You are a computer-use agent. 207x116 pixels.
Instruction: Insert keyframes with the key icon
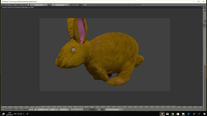[x=120, y=109]
